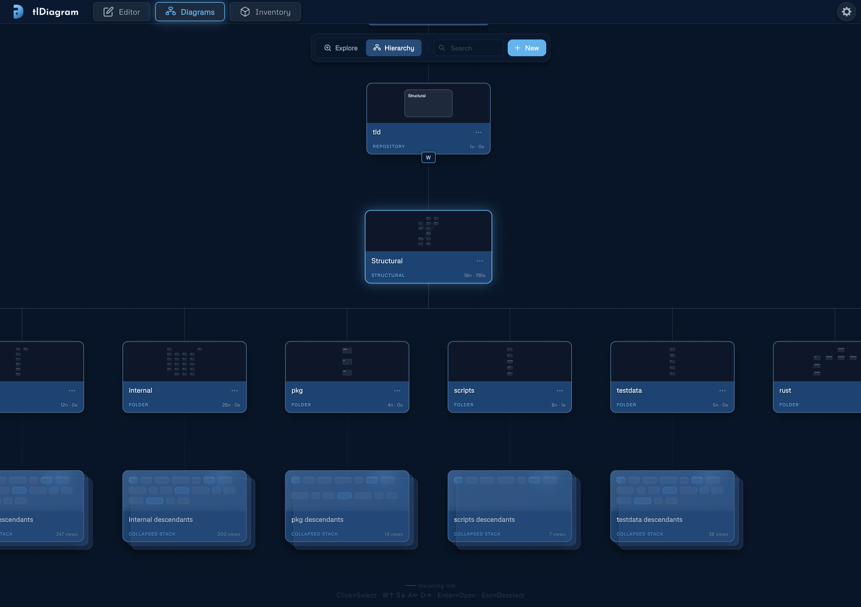Click the tlDiagram logo icon

(x=18, y=12)
